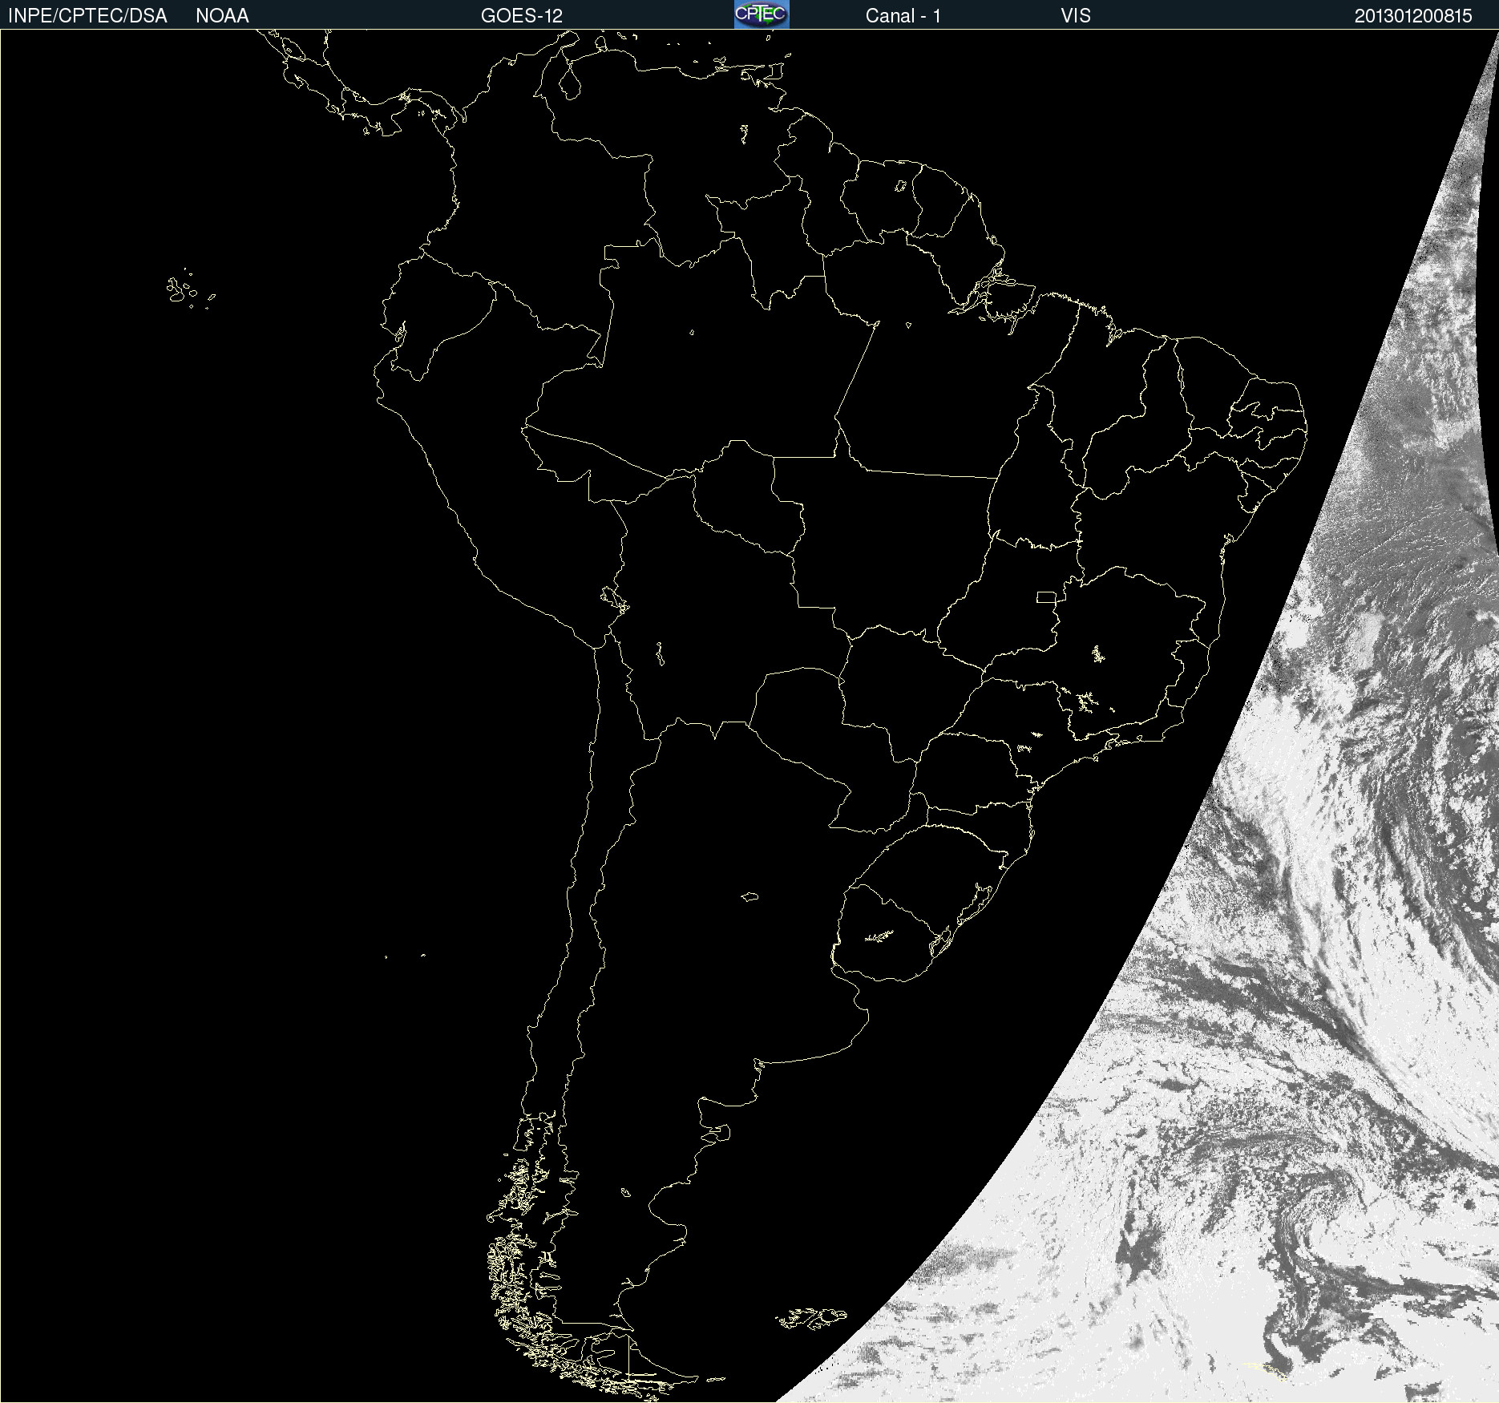Click the CPTEC logo in the header
Image resolution: width=1499 pixels, height=1403 pixels.
[762, 14]
